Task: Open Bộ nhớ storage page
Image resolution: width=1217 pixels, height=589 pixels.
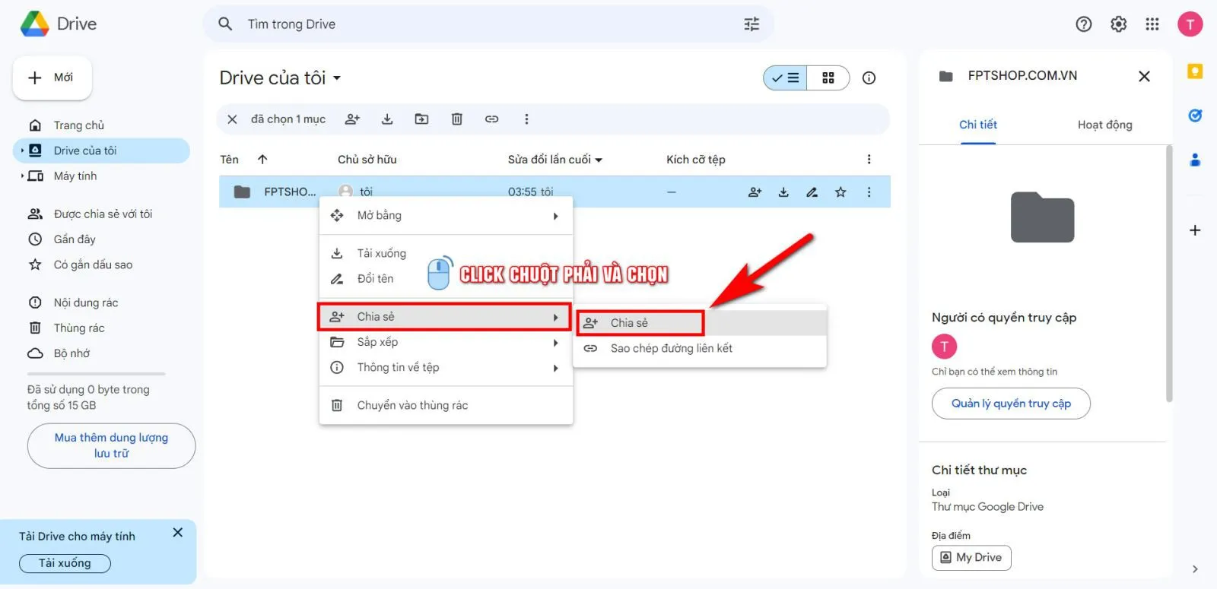Action: [101, 353]
